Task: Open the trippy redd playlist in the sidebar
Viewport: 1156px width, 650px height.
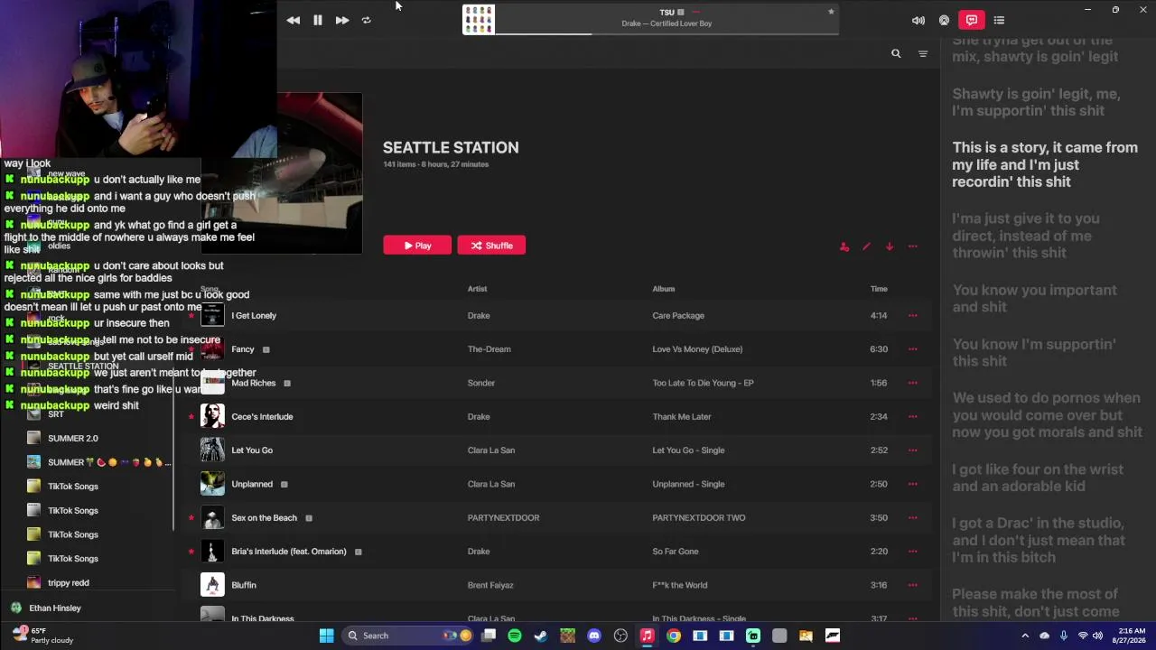Action: 69,583
